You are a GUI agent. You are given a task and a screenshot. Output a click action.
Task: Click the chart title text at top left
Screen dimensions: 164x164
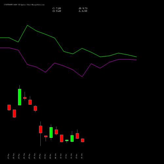coord(24,5)
